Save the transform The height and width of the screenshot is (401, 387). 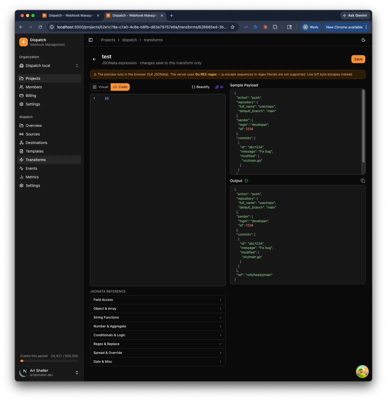(358, 59)
